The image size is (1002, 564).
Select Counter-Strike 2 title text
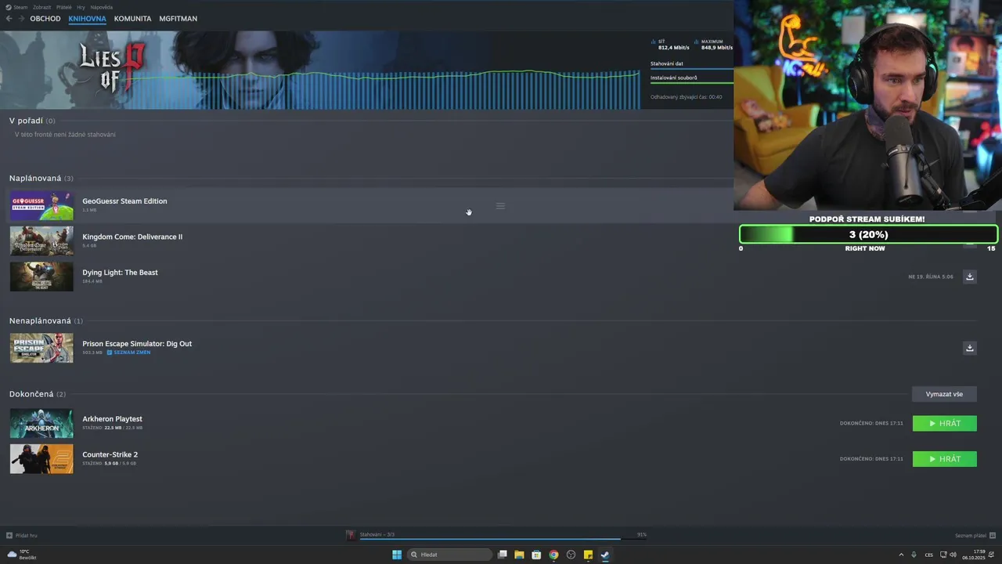(x=110, y=454)
